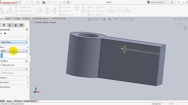Open the Display Style cube icon
This screenshot has width=188, height=105.
110,19
